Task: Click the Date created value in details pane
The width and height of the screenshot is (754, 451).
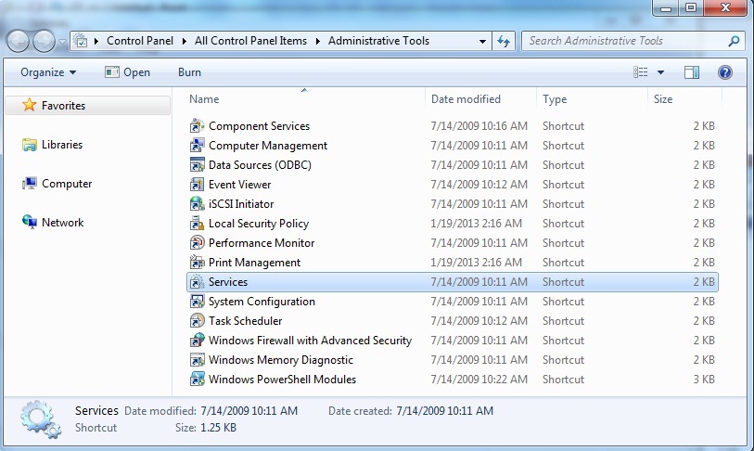Action: tap(445, 410)
